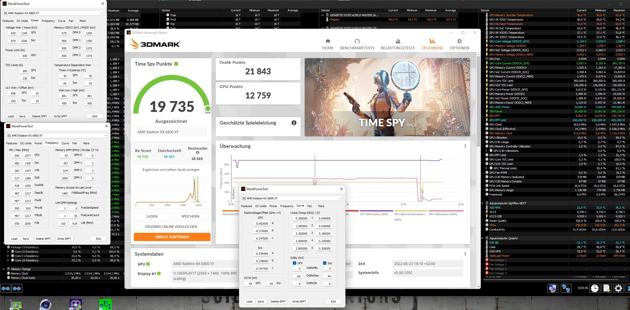
Task: Expand Core C6 Residency row
Action: click(x=8, y=260)
